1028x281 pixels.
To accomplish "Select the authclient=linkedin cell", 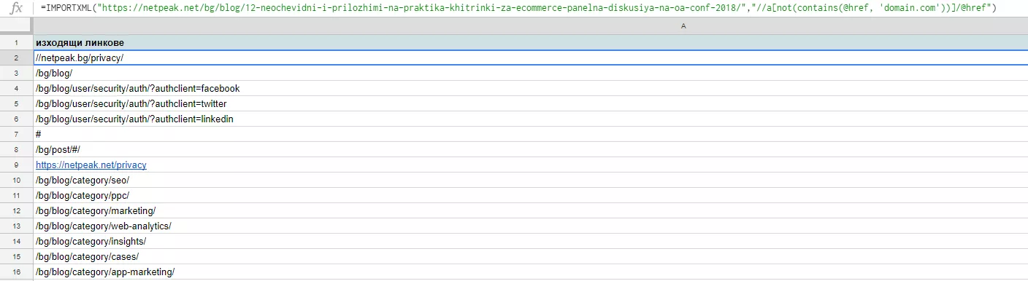I will pyautogui.click(x=531, y=119).
